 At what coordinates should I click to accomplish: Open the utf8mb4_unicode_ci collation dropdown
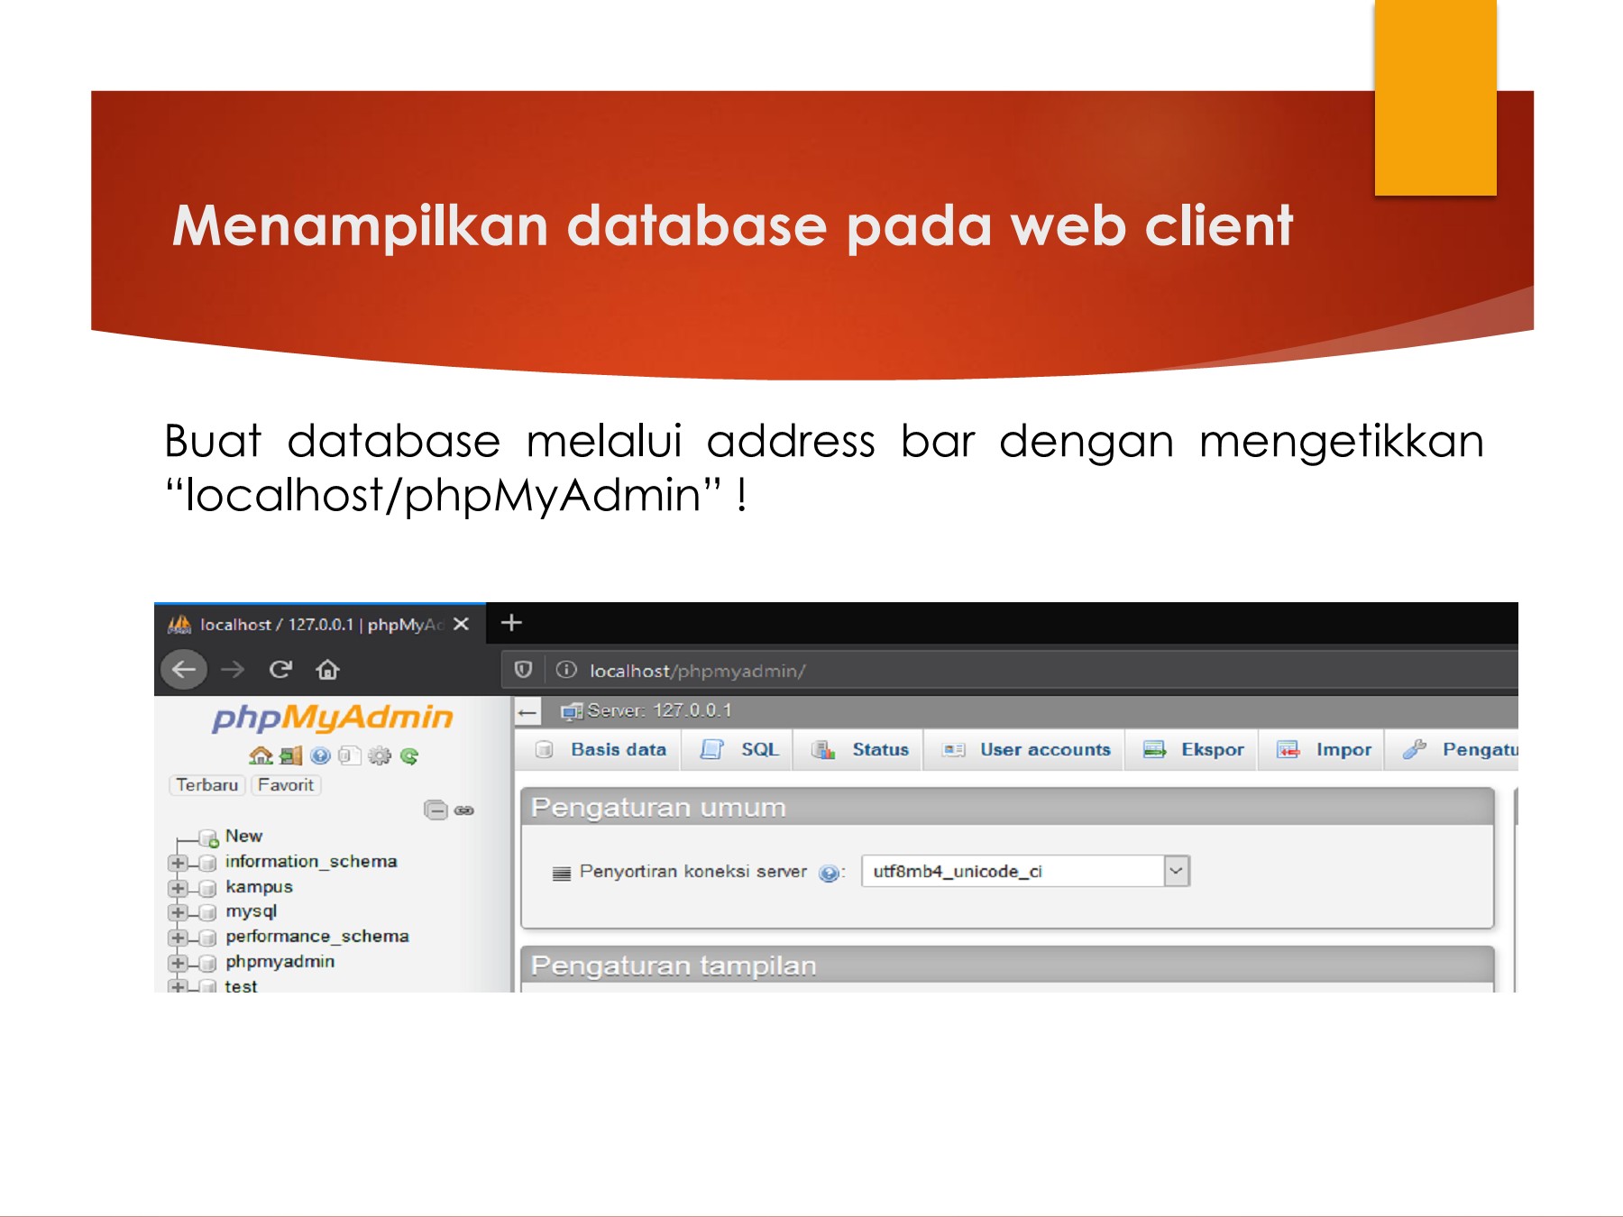coord(1176,870)
